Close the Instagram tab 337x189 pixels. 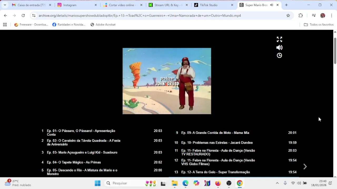[96, 5]
